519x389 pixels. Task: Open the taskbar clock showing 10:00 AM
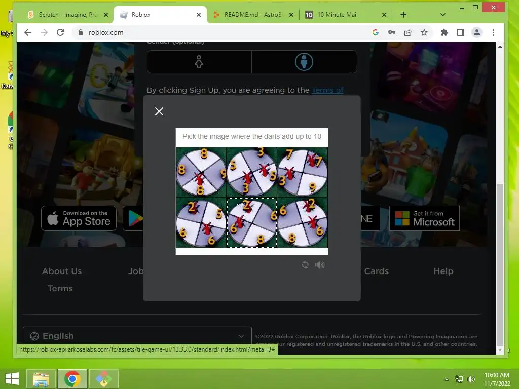click(497, 379)
